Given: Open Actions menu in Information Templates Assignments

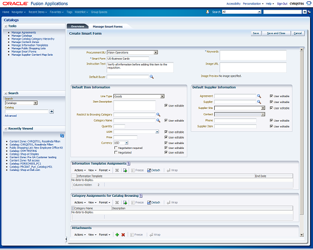Looking at the screenshot, I should tap(80, 170).
